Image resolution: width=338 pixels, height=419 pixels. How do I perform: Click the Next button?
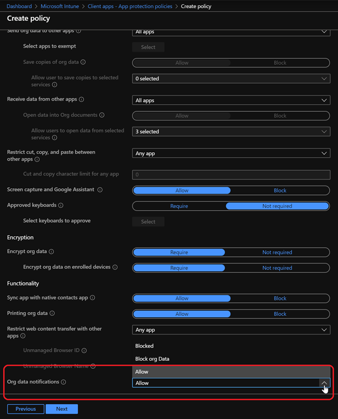click(62, 409)
